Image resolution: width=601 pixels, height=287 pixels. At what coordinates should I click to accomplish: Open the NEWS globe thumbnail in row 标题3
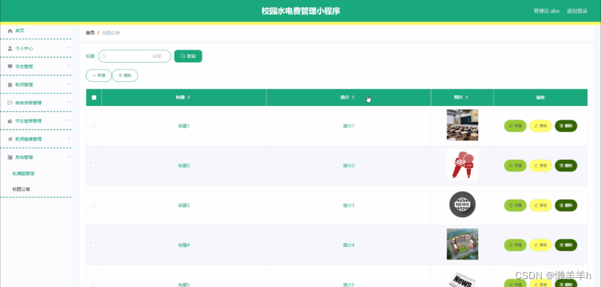tap(462, 205)
